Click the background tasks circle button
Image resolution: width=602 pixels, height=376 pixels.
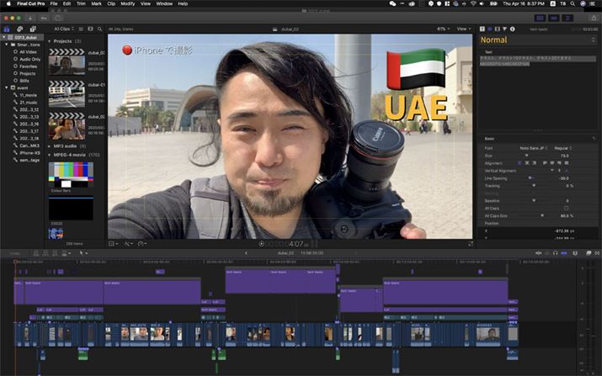click(57, 18)
